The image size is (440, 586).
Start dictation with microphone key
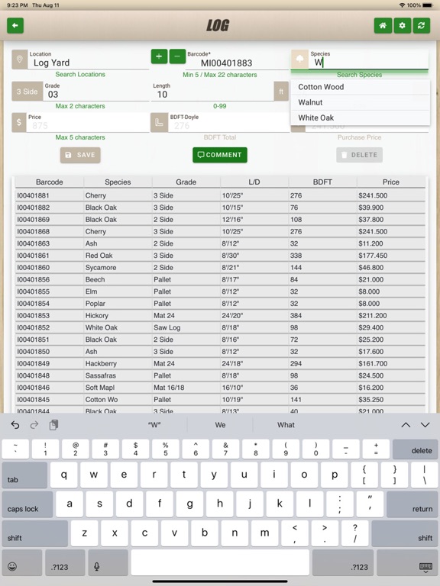108,562
